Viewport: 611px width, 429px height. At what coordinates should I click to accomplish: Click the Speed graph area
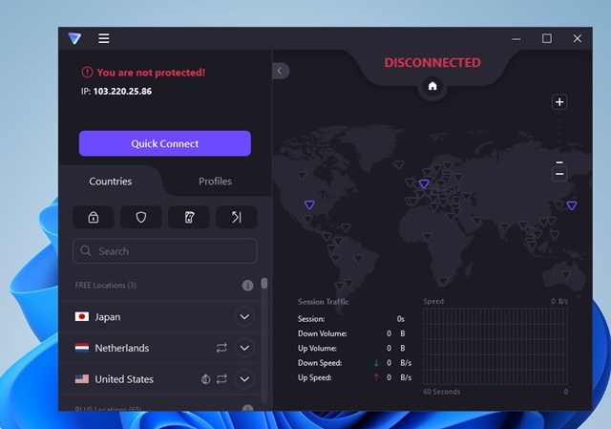tap(495, 346)
